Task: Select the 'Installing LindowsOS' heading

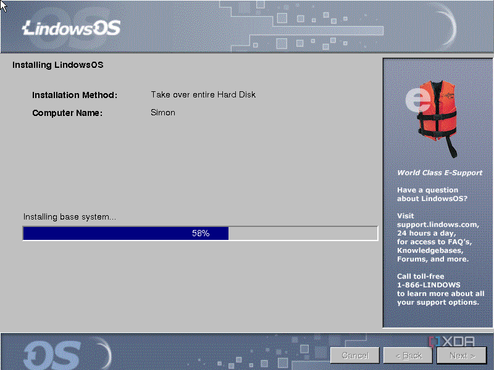Action: [x=58, y=65]
